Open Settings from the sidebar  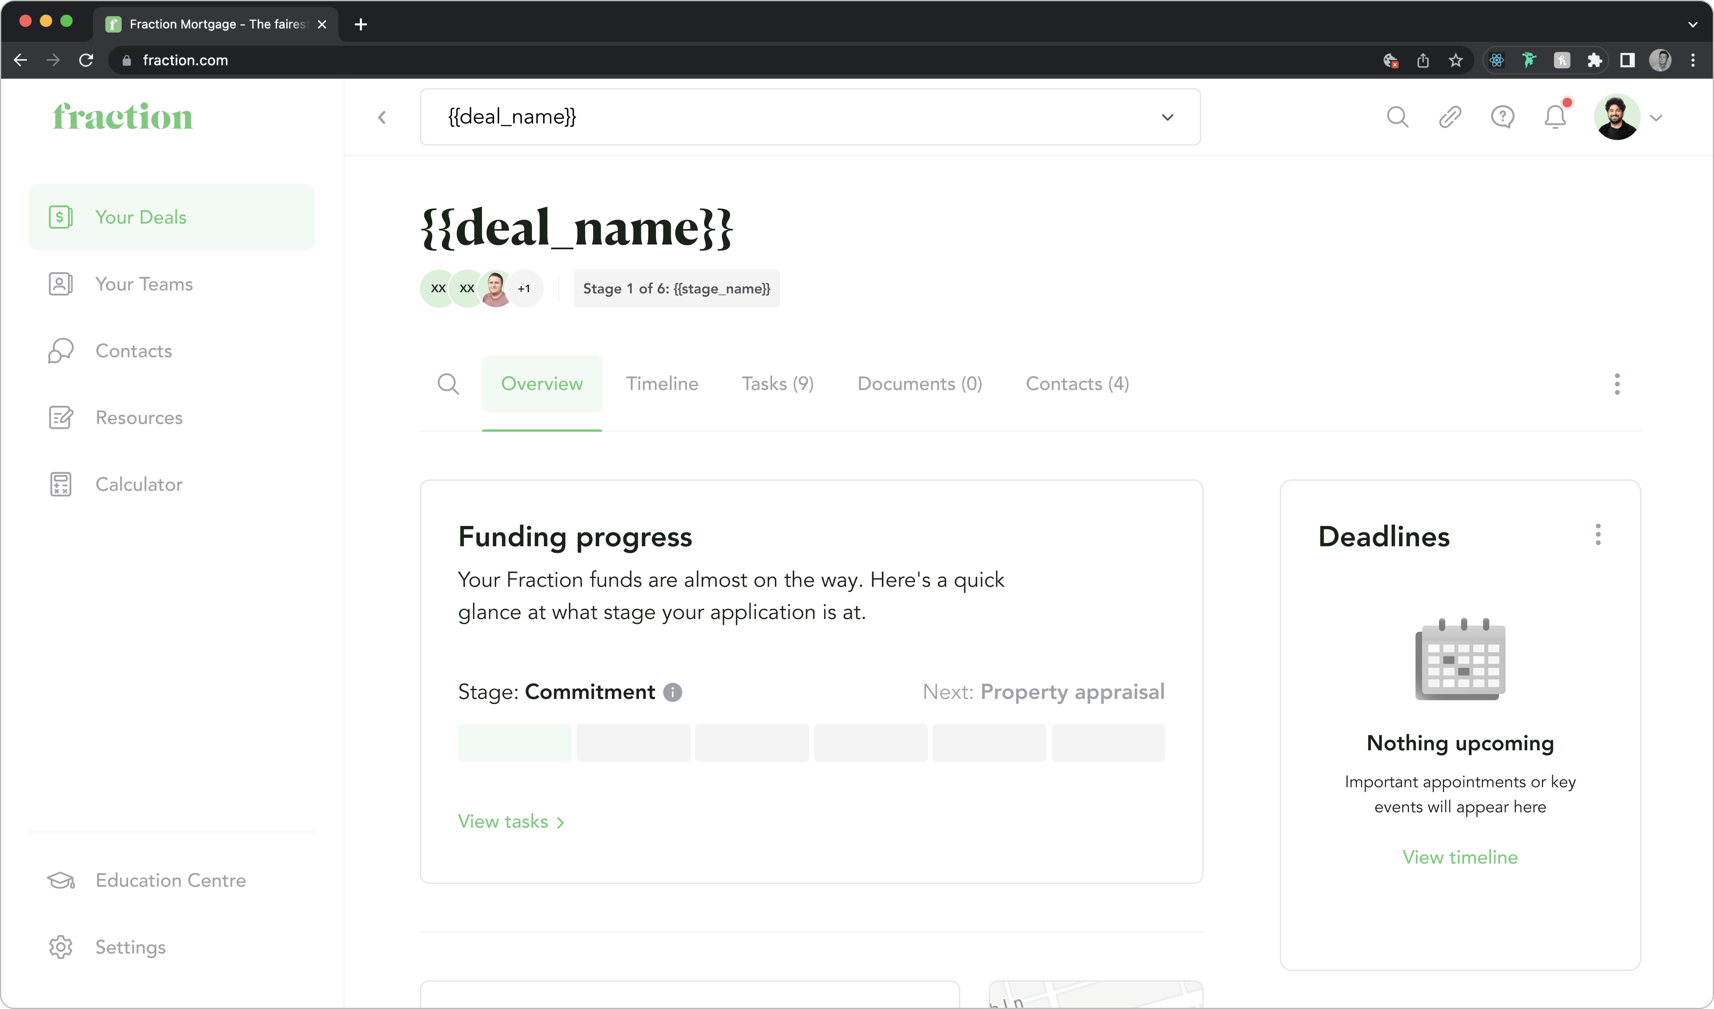click(171, 947)
